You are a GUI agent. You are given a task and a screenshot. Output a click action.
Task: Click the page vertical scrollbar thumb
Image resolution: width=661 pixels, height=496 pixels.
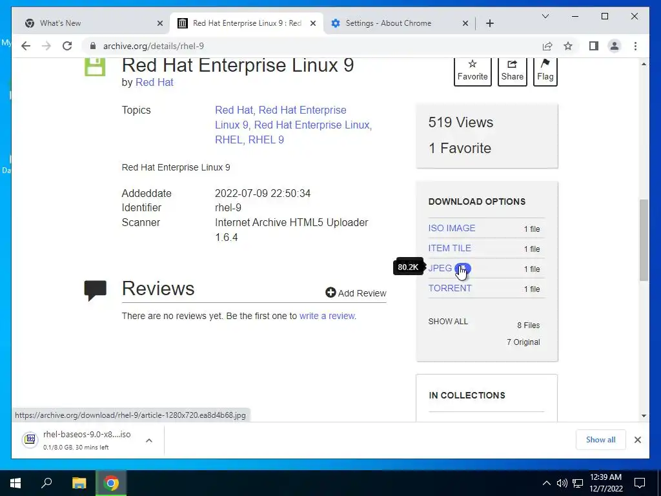[x=644, y=240]
